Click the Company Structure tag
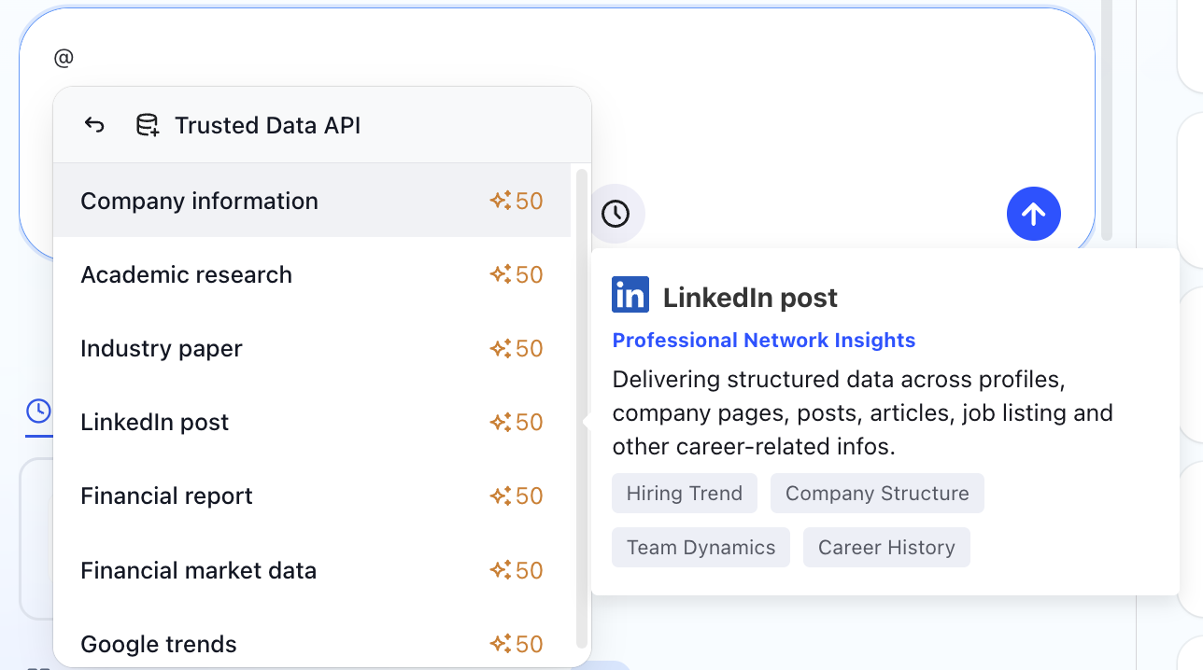1203x670 pixels. (877, 494)
